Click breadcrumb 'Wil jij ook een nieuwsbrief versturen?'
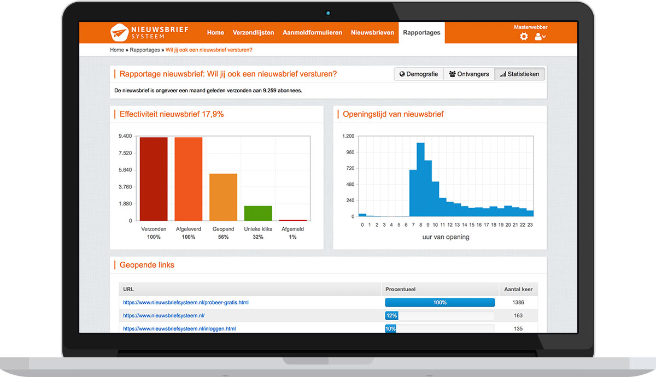656x377 pixels. coord(209,50)
